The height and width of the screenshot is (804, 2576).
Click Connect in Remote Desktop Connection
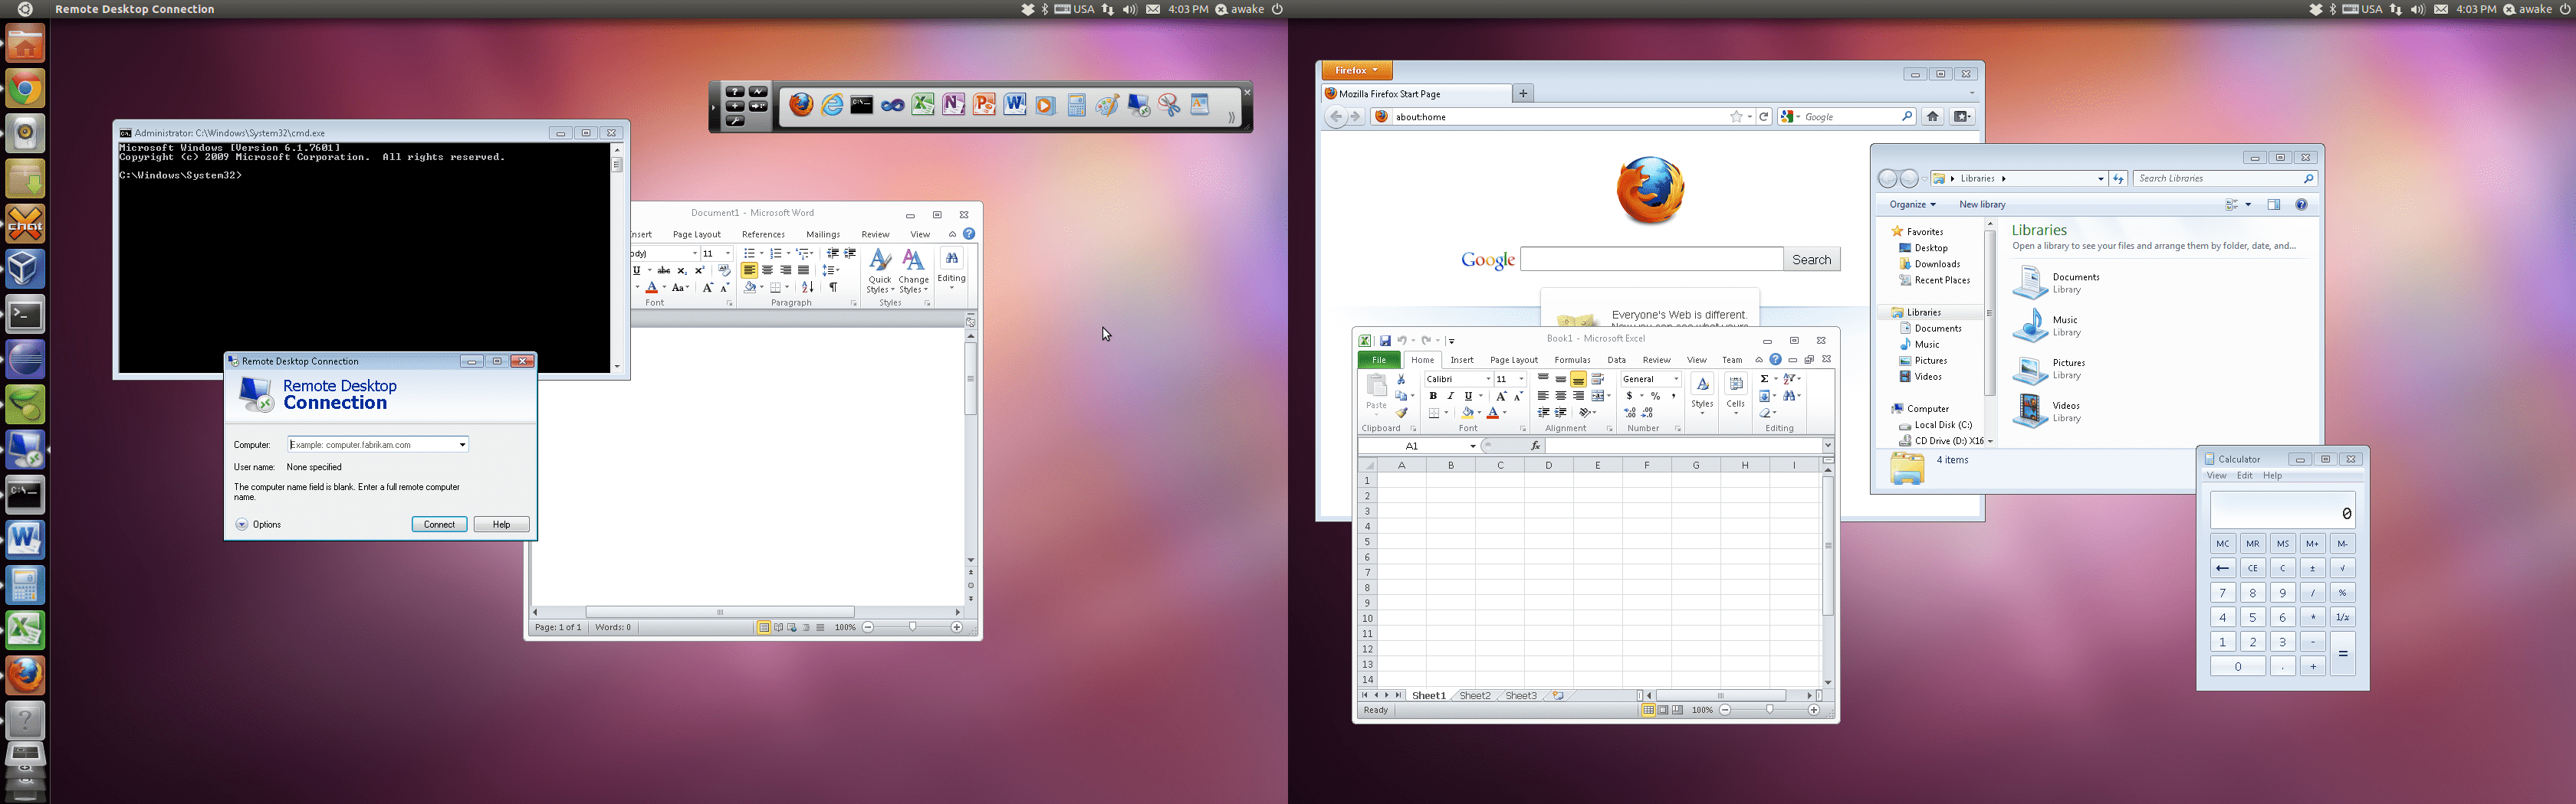point(439,525)
